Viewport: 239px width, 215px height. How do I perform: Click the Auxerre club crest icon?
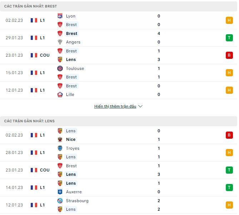tap(60, 192)
